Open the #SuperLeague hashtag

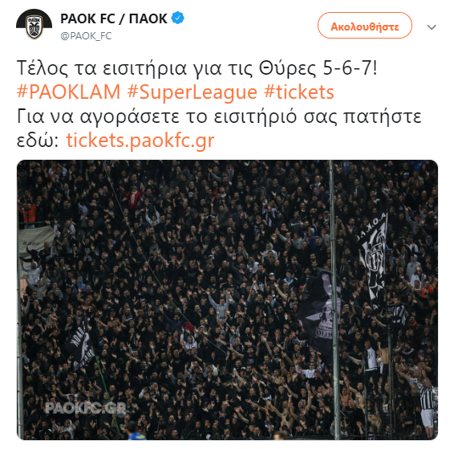pyautogui.click(x=193, y=92)
